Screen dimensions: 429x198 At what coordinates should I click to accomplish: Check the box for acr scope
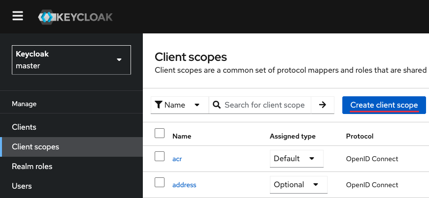[160, 157]
